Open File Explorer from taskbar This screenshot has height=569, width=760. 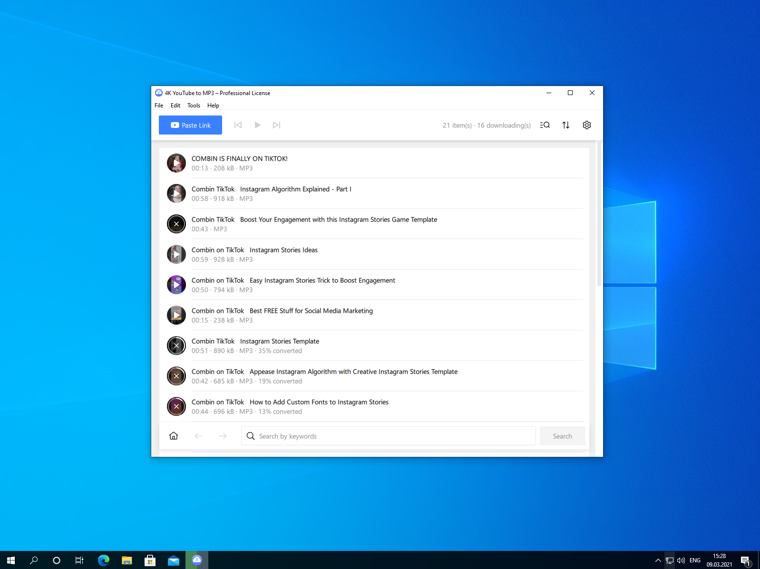point(127,560)
